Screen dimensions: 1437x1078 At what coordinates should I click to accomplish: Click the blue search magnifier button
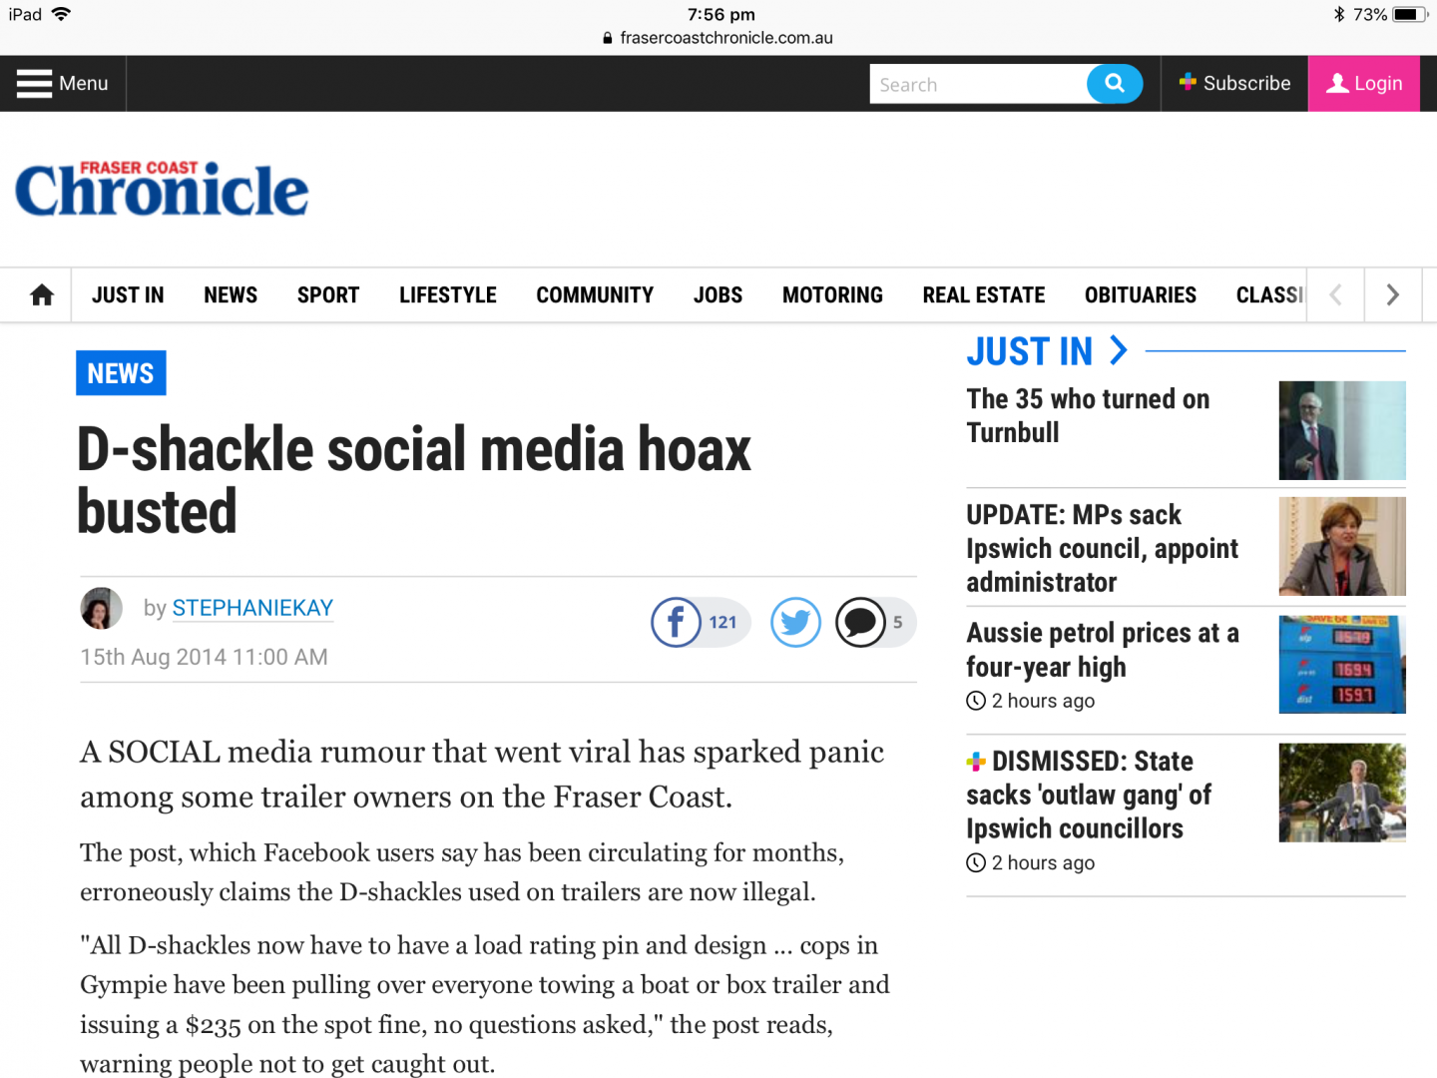pyautogui.click(x=1115, y=84)
